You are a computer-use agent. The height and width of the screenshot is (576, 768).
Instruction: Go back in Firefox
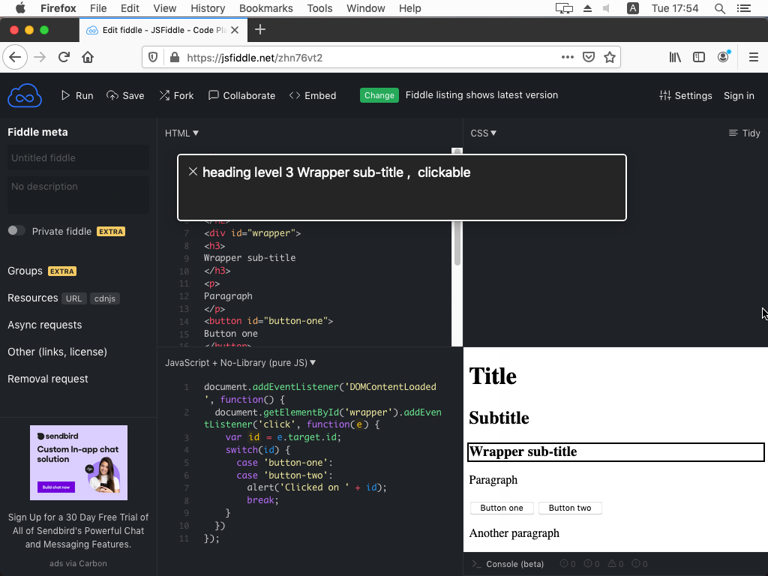point(15,57)
